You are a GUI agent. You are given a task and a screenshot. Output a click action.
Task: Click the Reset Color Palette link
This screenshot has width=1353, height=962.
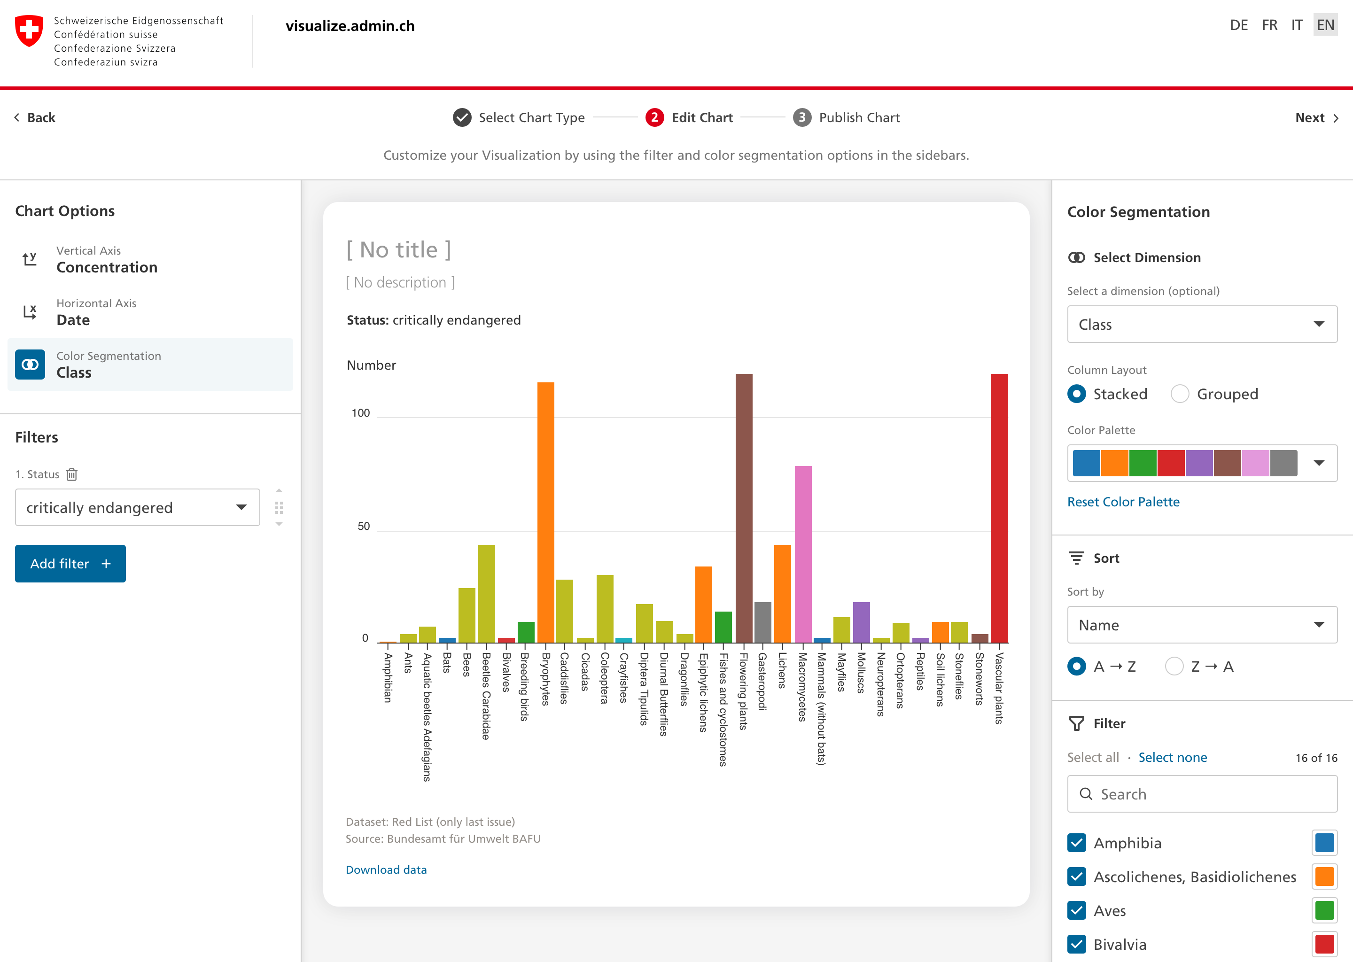[x=1123, y=501]
